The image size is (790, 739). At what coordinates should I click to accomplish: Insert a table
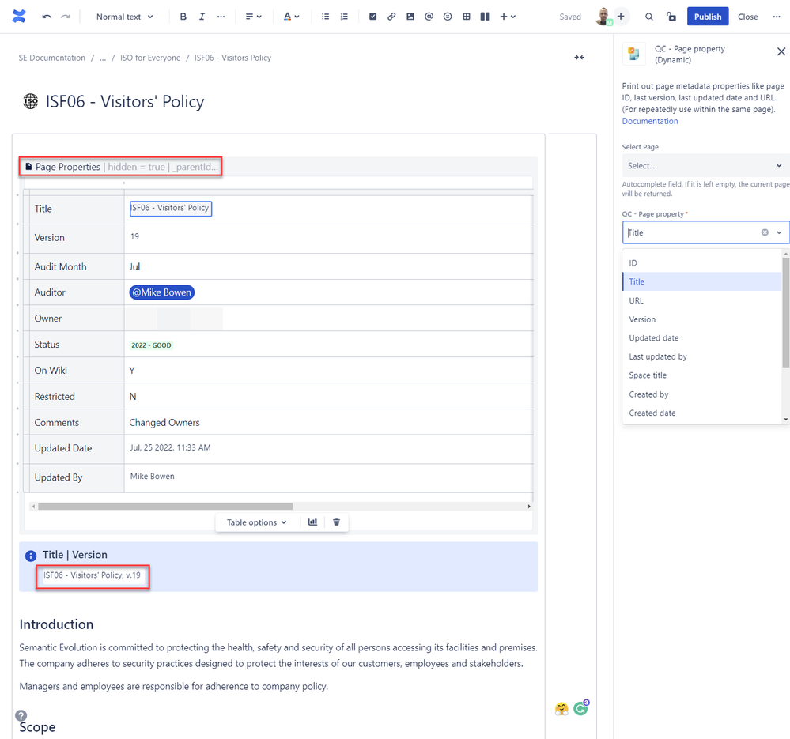pyautogui.click(x=467, y=17)
